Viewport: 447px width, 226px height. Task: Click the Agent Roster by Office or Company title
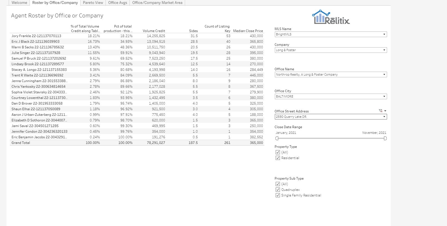click(57, 15)
